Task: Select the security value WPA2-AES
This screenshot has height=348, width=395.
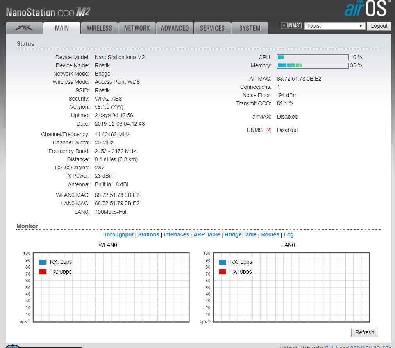Action: tap(108, 99)
